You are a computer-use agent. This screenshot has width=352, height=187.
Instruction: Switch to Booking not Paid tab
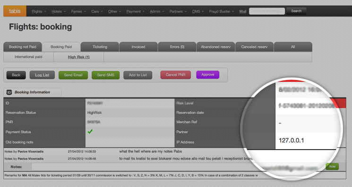click(x=23, y=47)
